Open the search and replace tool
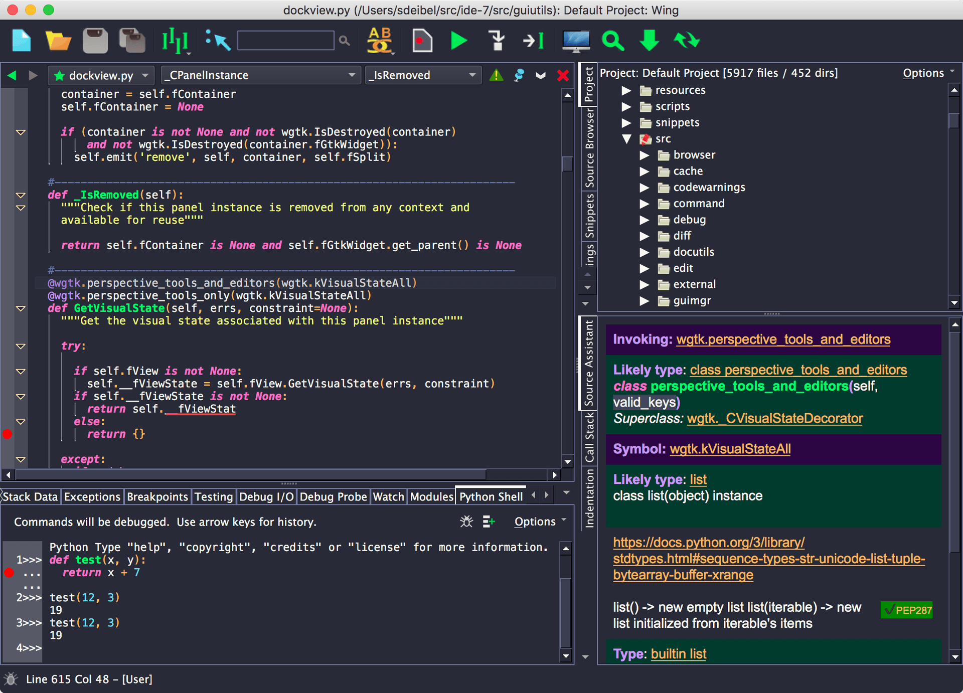963x693 pixels. tap(380, 40)
